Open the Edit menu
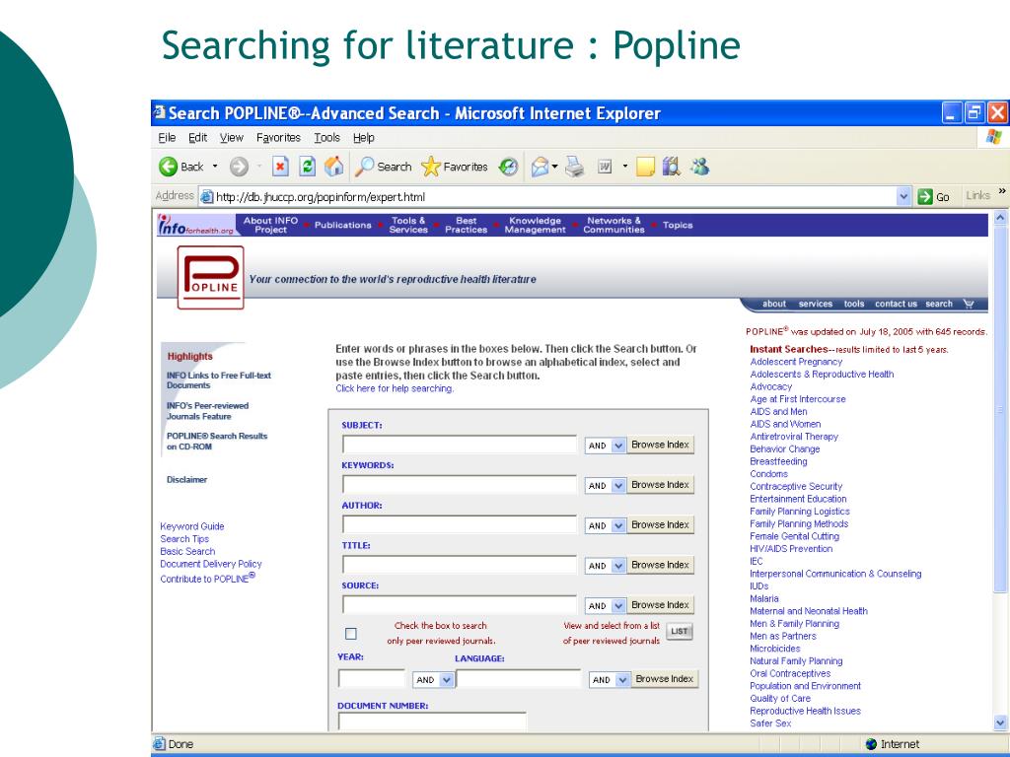The image size is (1010, 757). 197,138
